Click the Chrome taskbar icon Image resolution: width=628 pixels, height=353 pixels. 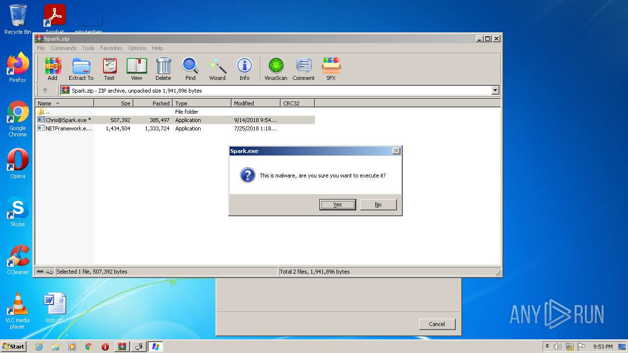(x=88, y=347)
